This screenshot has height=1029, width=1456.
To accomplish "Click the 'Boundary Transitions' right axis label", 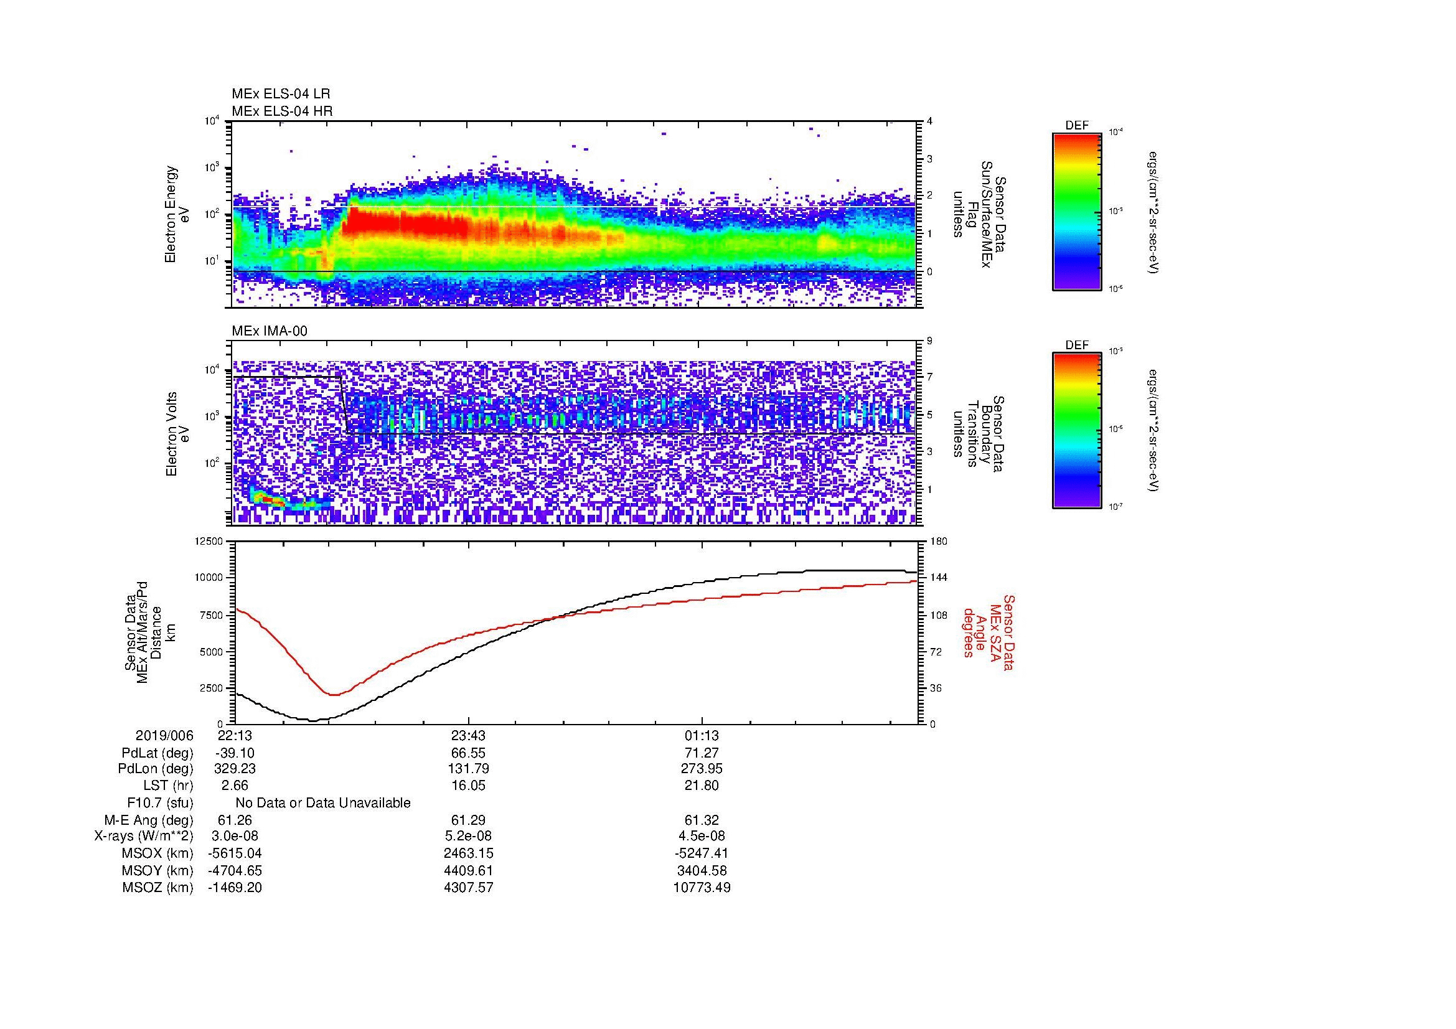I will (979, 435).
